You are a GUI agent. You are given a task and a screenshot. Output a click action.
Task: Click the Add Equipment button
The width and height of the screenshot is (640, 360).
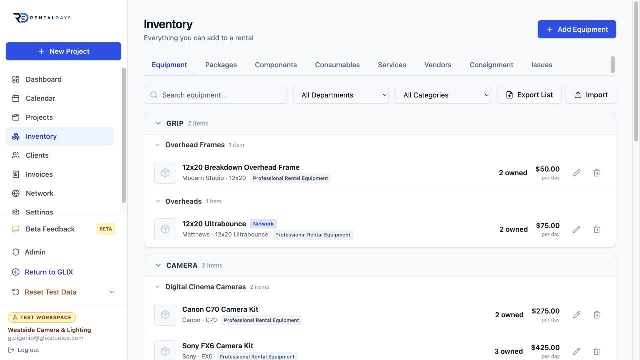(x=577, y=29)
